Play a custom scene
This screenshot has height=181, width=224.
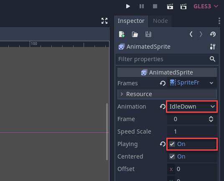pos(183,7)
